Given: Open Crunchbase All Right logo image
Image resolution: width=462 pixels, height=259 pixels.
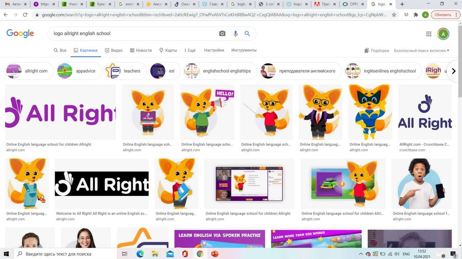Looking at the screenshot, I should tap(425, 112).
